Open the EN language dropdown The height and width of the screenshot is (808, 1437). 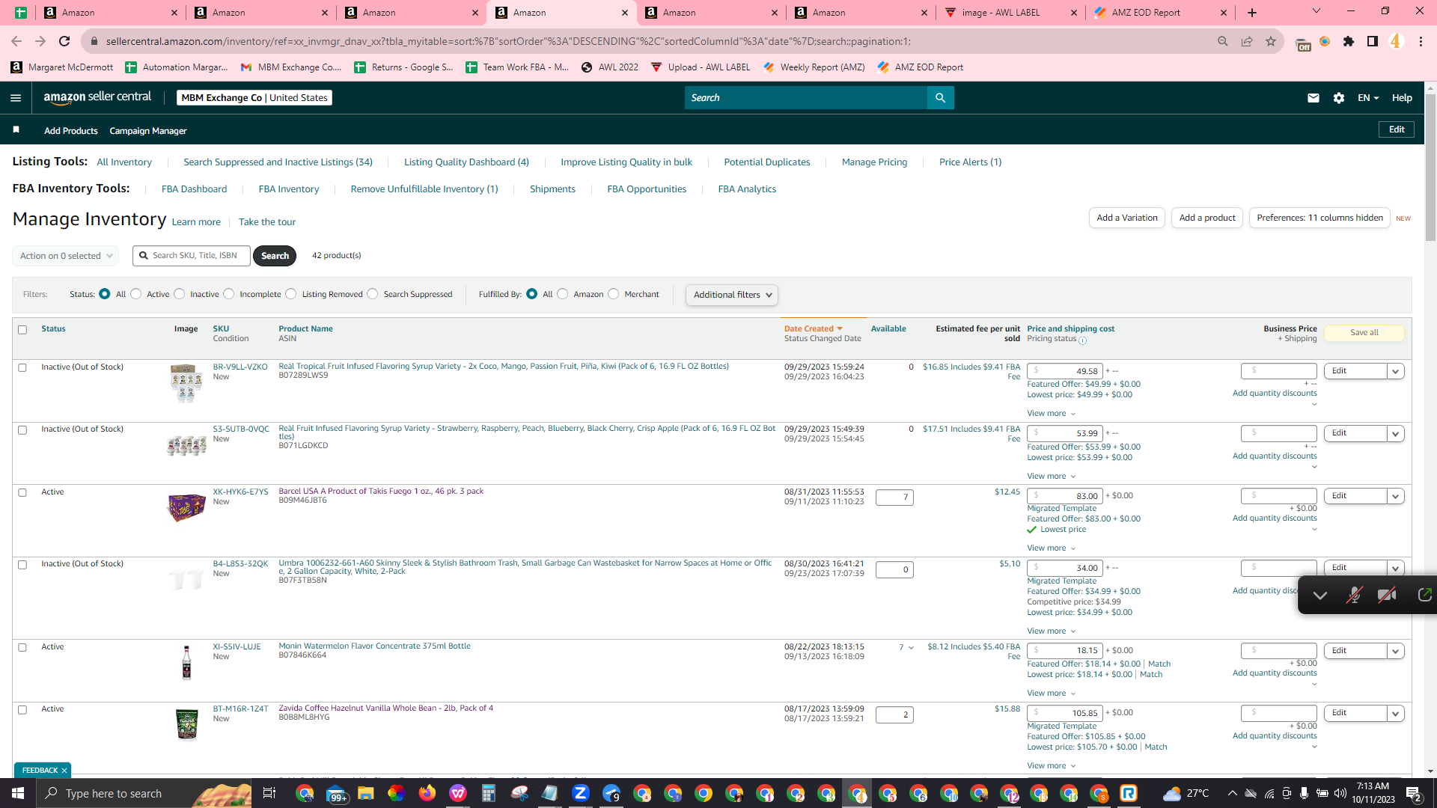point(1368,98)
